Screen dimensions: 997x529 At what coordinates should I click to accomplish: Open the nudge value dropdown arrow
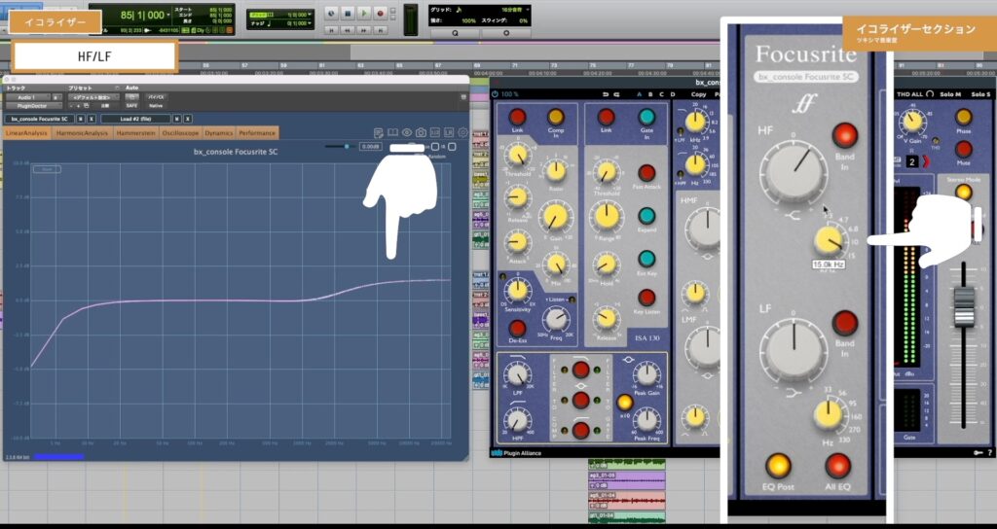coord(311,24)
